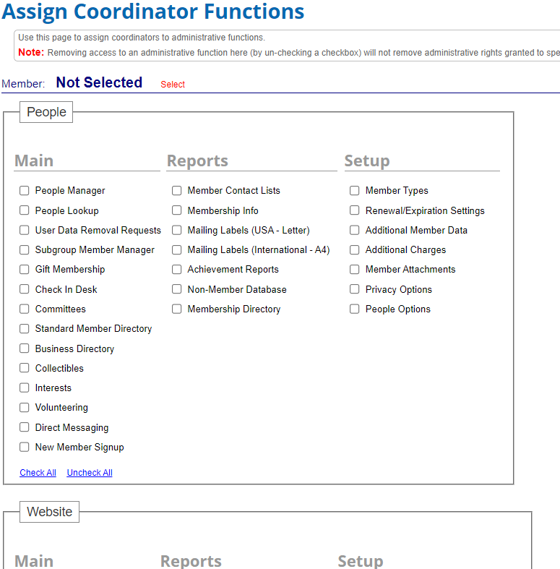
Task: Check the People Lookup option
Action: coord(25,210)
